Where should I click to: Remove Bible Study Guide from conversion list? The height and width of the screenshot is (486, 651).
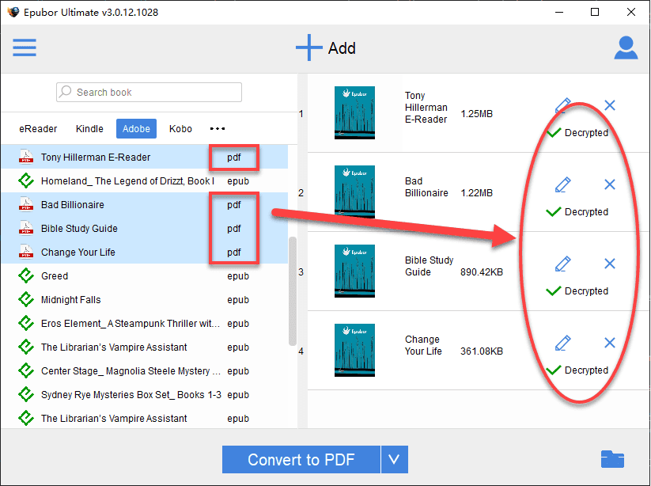610,264
